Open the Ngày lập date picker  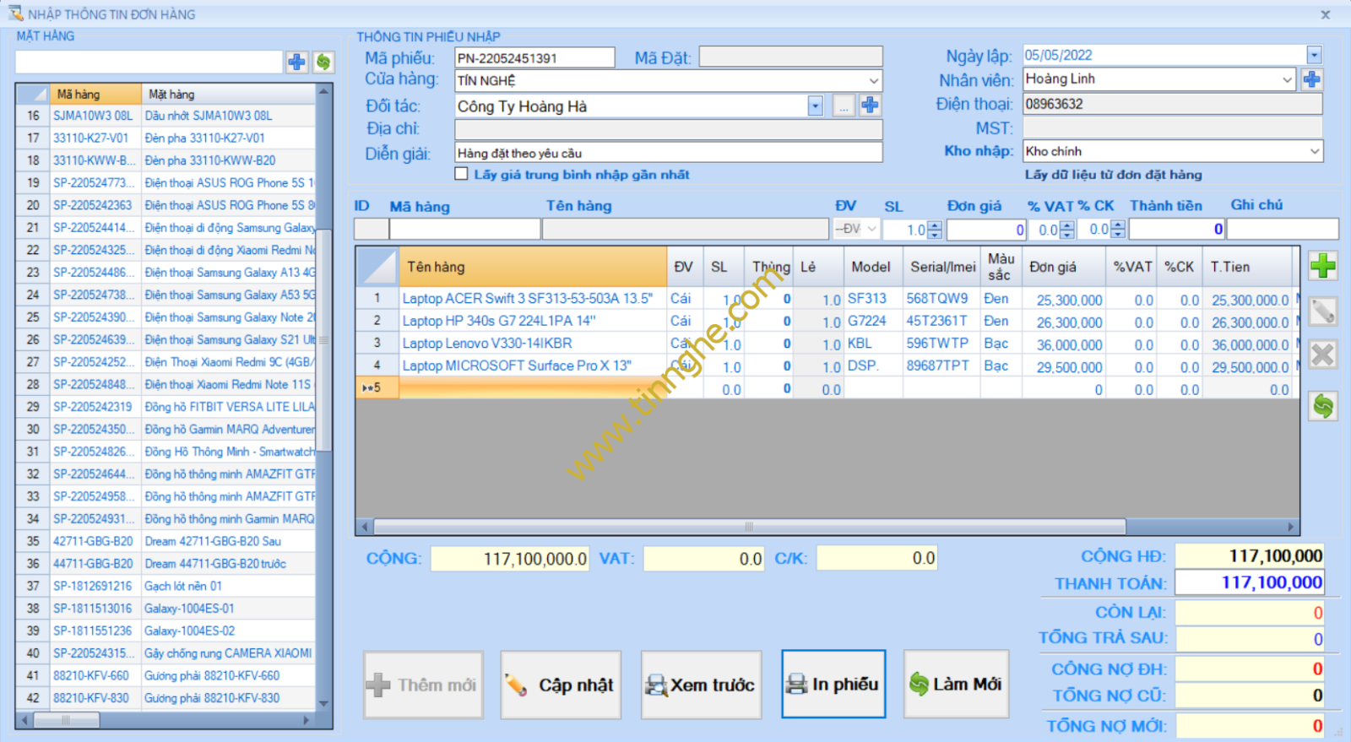[1314, 56]
